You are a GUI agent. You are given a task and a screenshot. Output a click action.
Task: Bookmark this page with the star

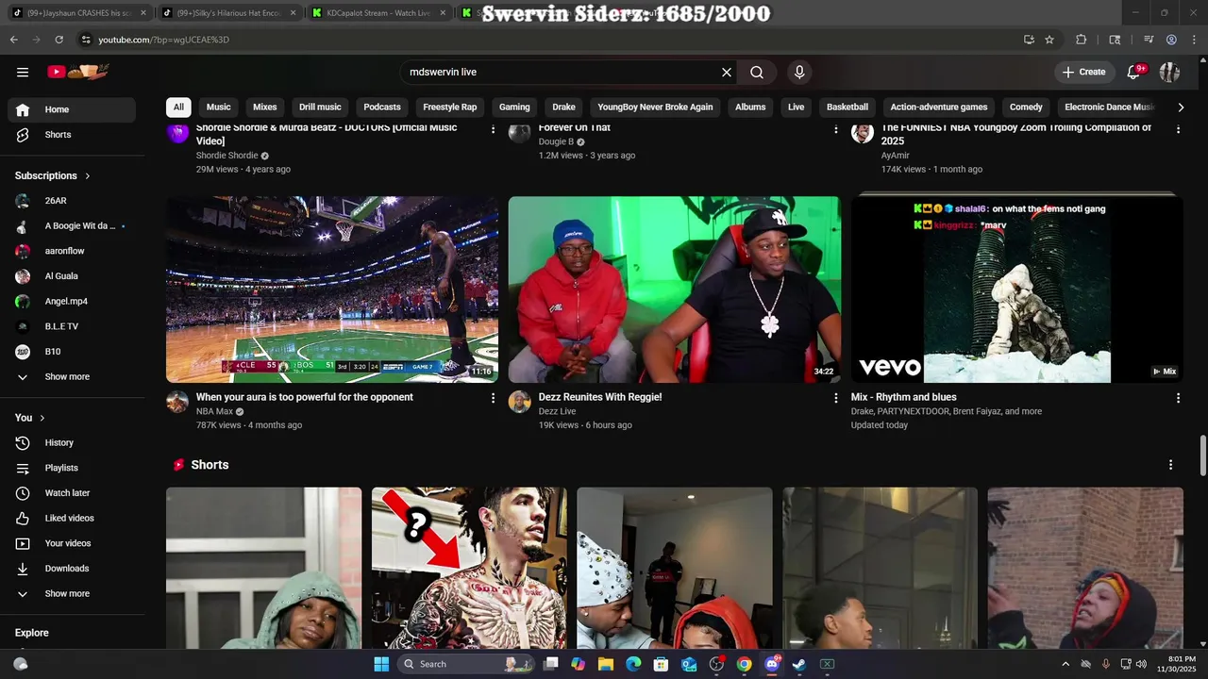1049,40
